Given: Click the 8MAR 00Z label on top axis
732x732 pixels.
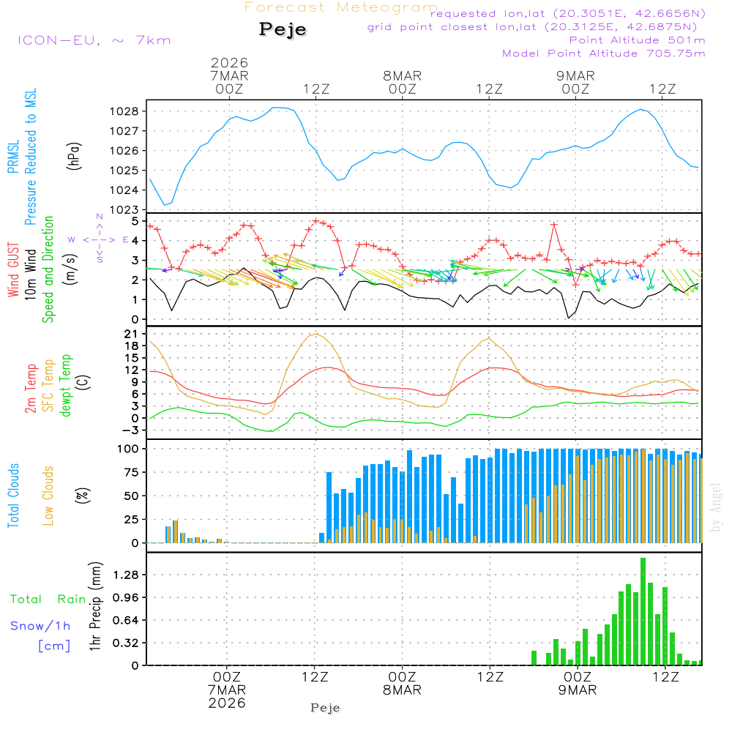Looking at the screenshot, I should click(402, 82).
